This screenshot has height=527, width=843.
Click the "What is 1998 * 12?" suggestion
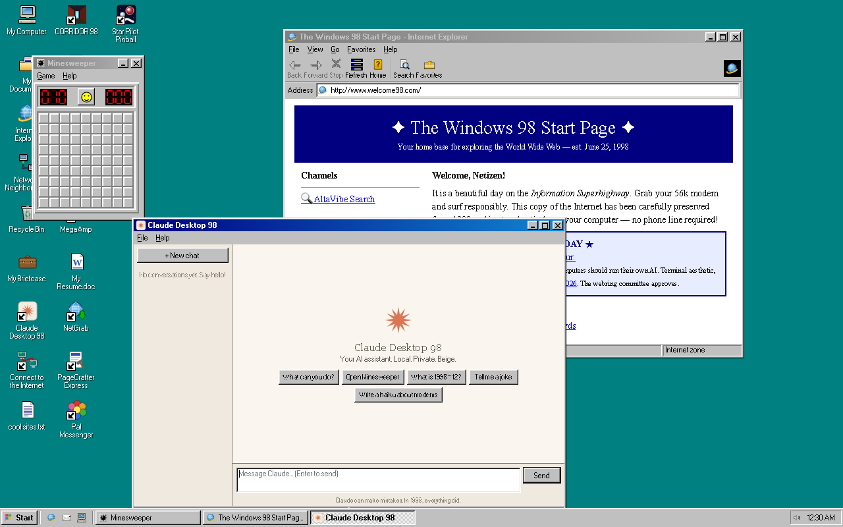coord(437,377)
